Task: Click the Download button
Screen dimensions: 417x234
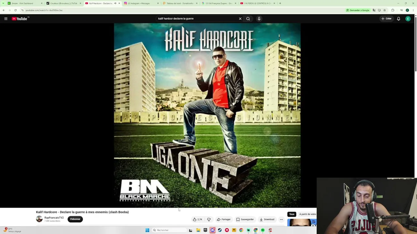Action: (267, 219)
